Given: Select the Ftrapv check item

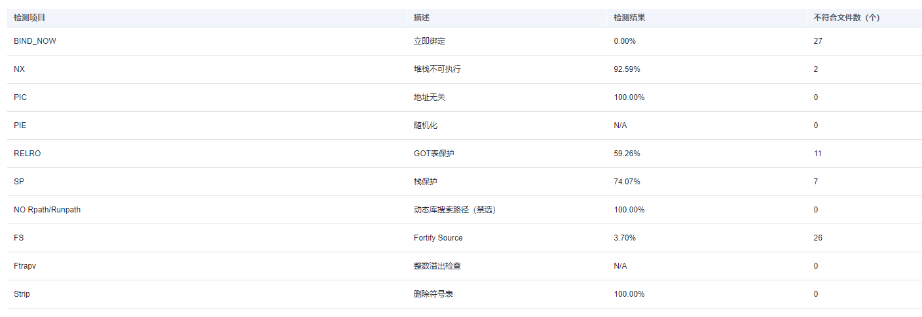Looking at the screenshot, I should [24, 266].
